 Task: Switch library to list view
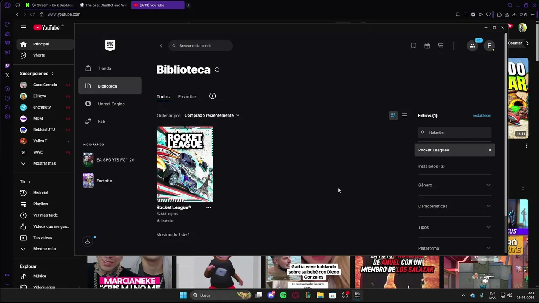tap(404, 115)
